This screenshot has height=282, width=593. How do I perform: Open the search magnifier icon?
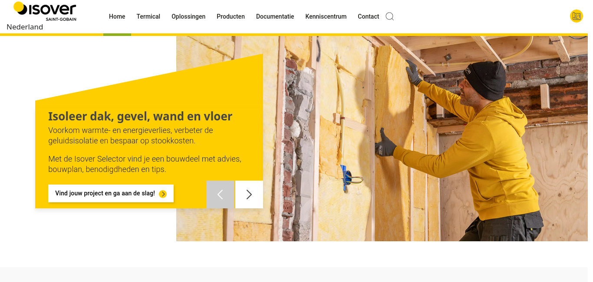tap(390, 16)
